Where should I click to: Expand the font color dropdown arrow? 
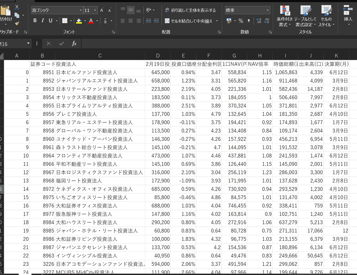97,21
